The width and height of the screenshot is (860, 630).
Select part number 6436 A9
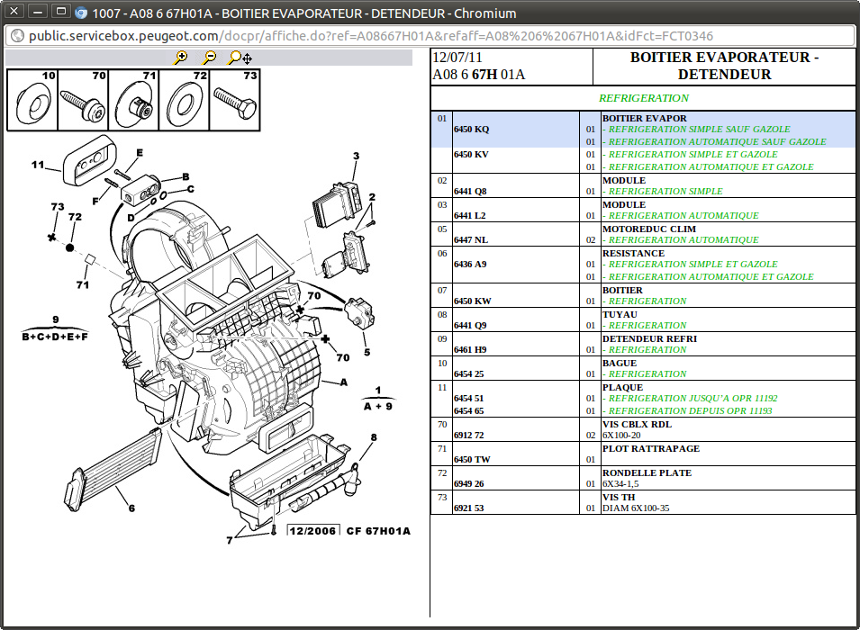470,265
